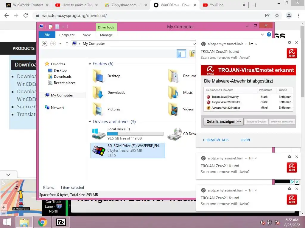305x228 pixels.
Task: Collapse the ad panel chevron above the map
Action: [8, 175]
